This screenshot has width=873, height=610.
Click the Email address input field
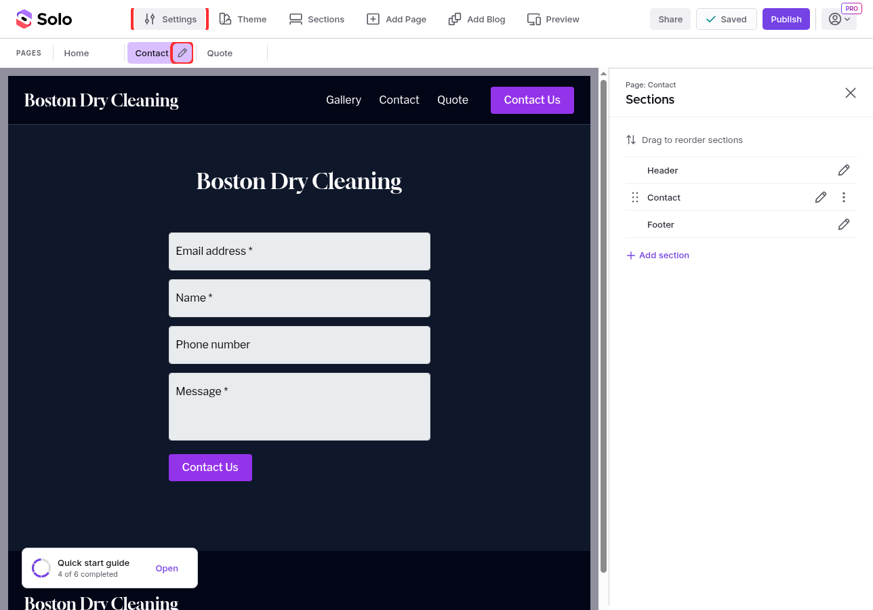pos(300,251)
